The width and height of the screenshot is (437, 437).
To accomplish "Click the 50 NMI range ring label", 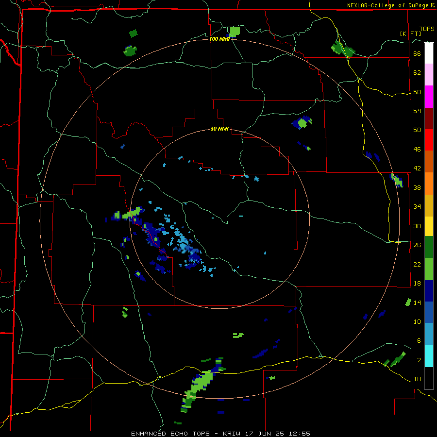I will click(219, 129).
